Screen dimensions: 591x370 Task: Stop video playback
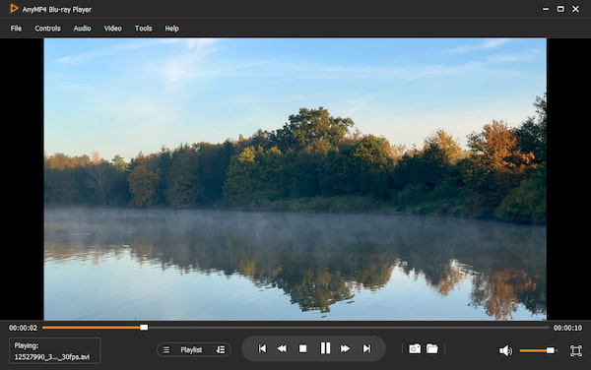click(302, 348)
